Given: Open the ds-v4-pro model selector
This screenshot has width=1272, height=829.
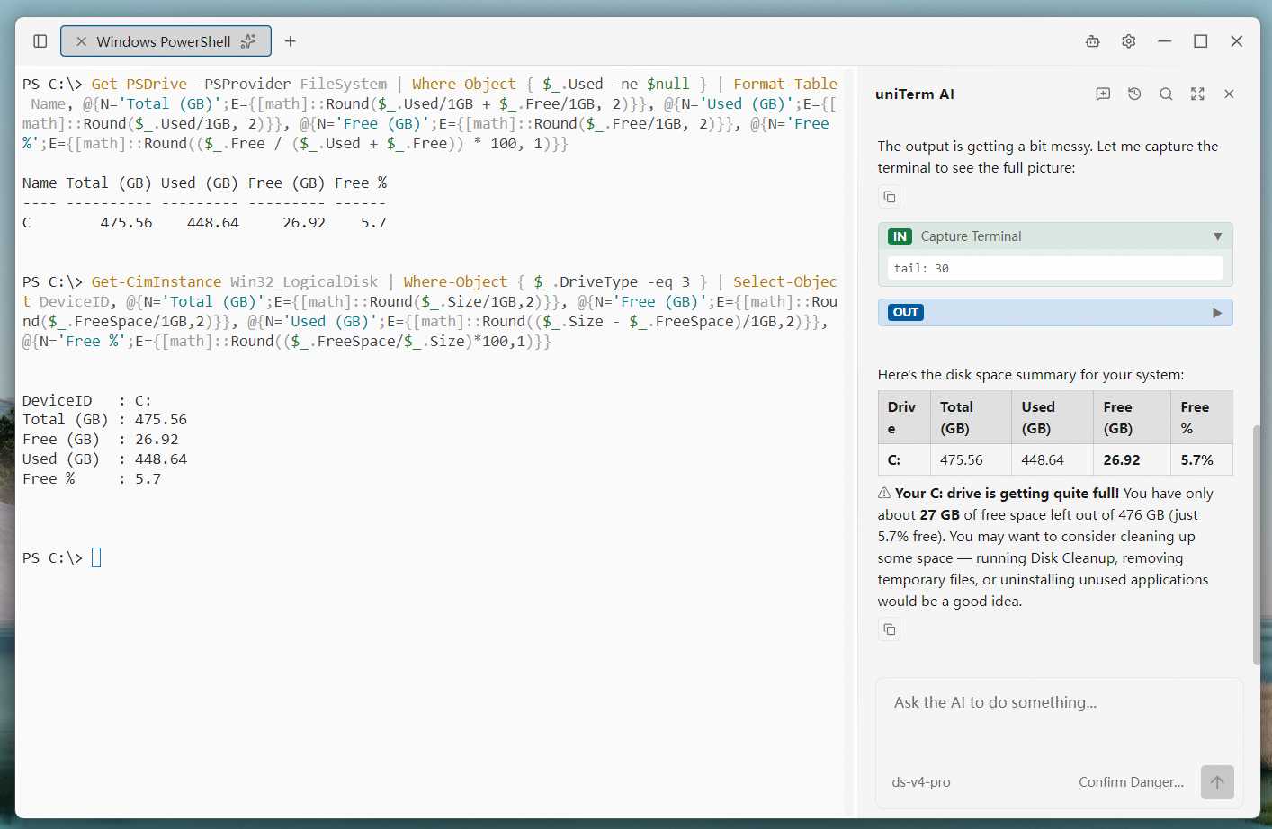Looking at the screenshot, I should click(x=920, y=782).
